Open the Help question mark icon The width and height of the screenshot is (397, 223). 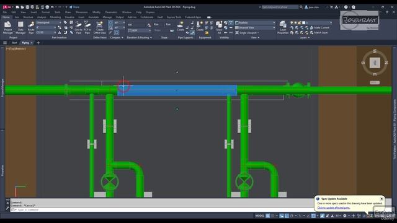(346, 7)
